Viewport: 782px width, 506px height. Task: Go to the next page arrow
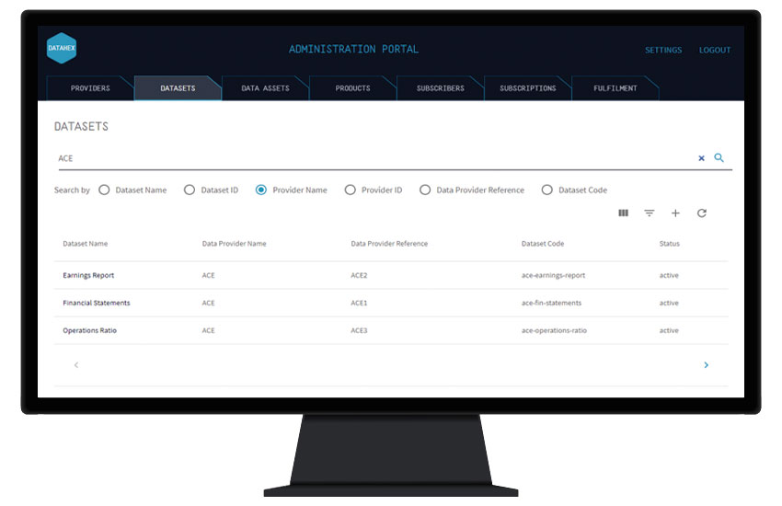coord(706,365)
